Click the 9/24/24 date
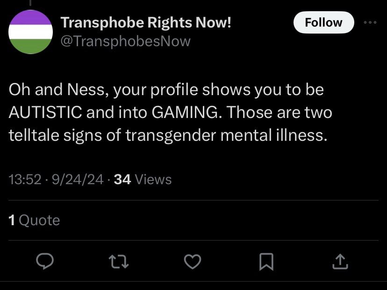Screen dimensions: 387x290 pyautogui.click(x=78, y=180)
